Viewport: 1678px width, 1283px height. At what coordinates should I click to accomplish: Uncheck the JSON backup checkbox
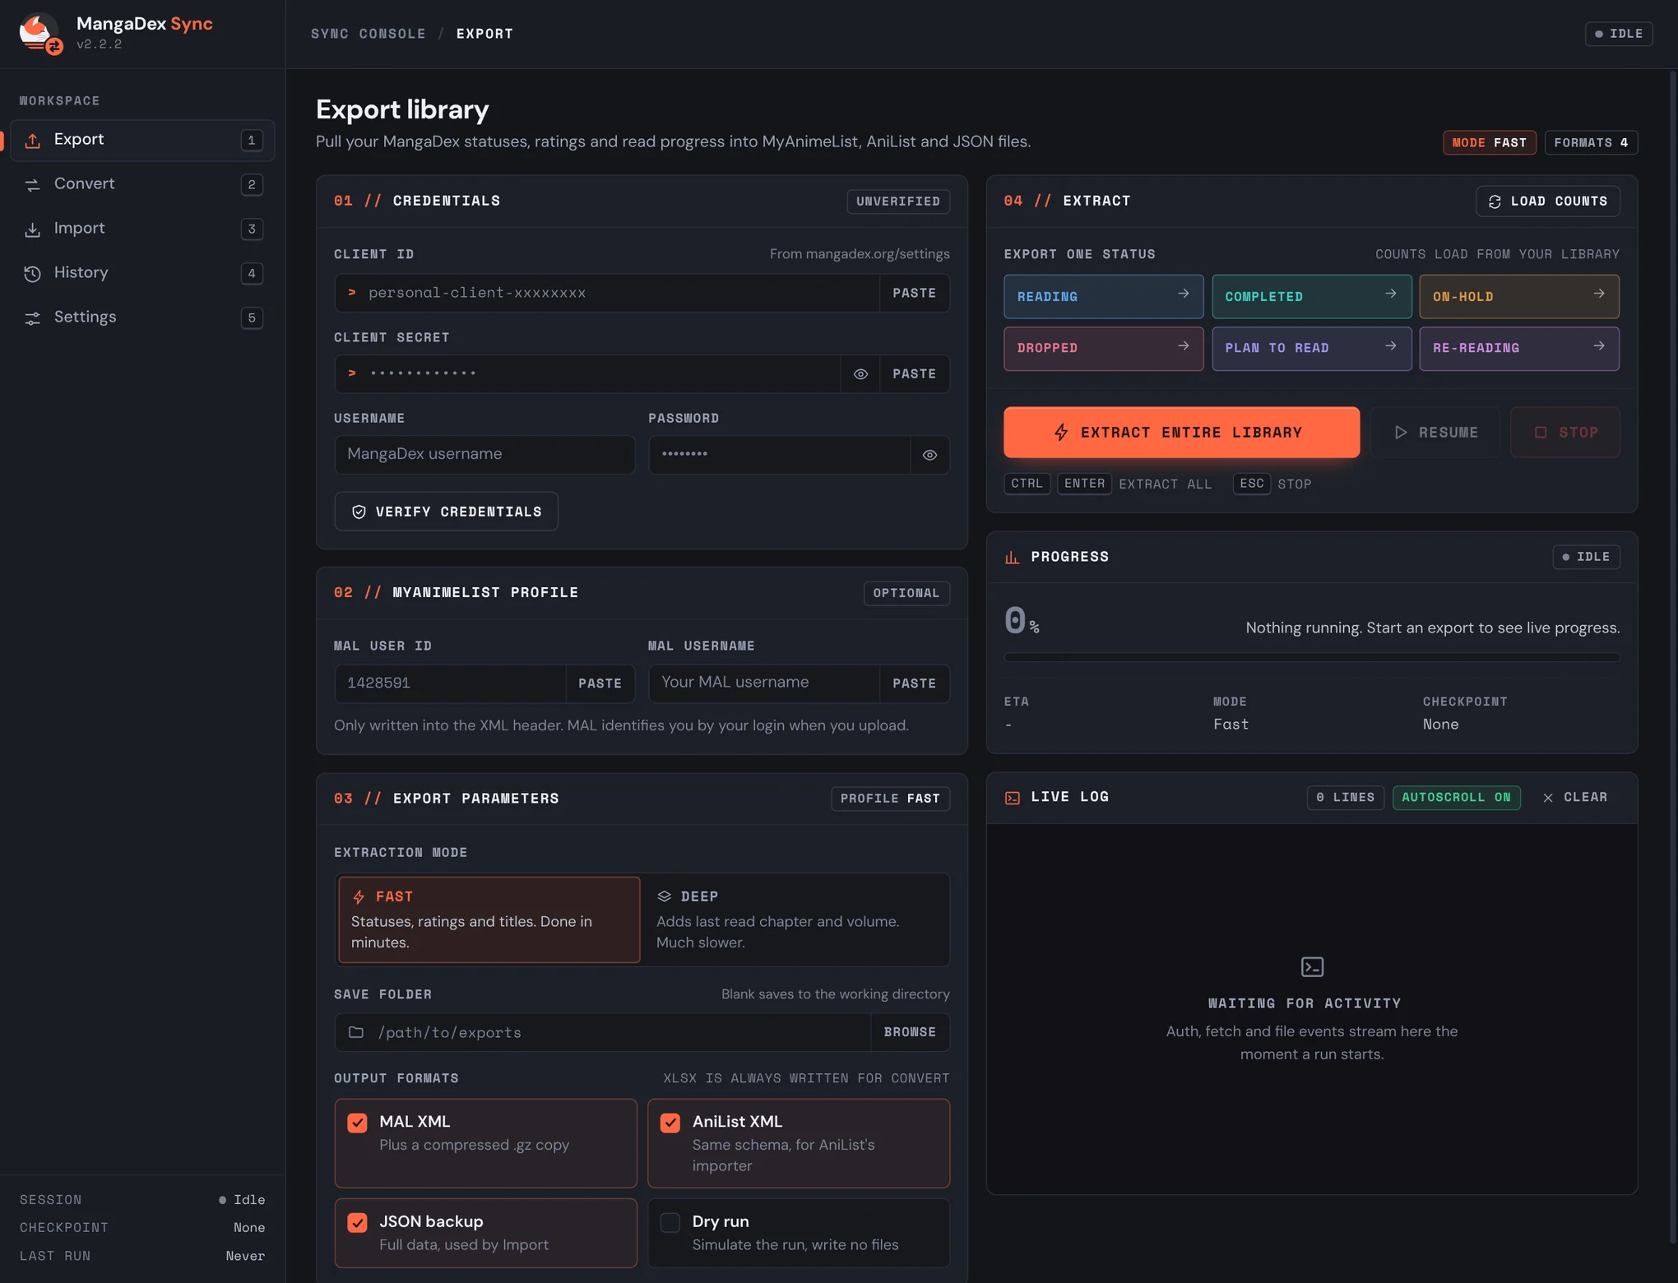pyautogui.click(x=357, y=1223)
